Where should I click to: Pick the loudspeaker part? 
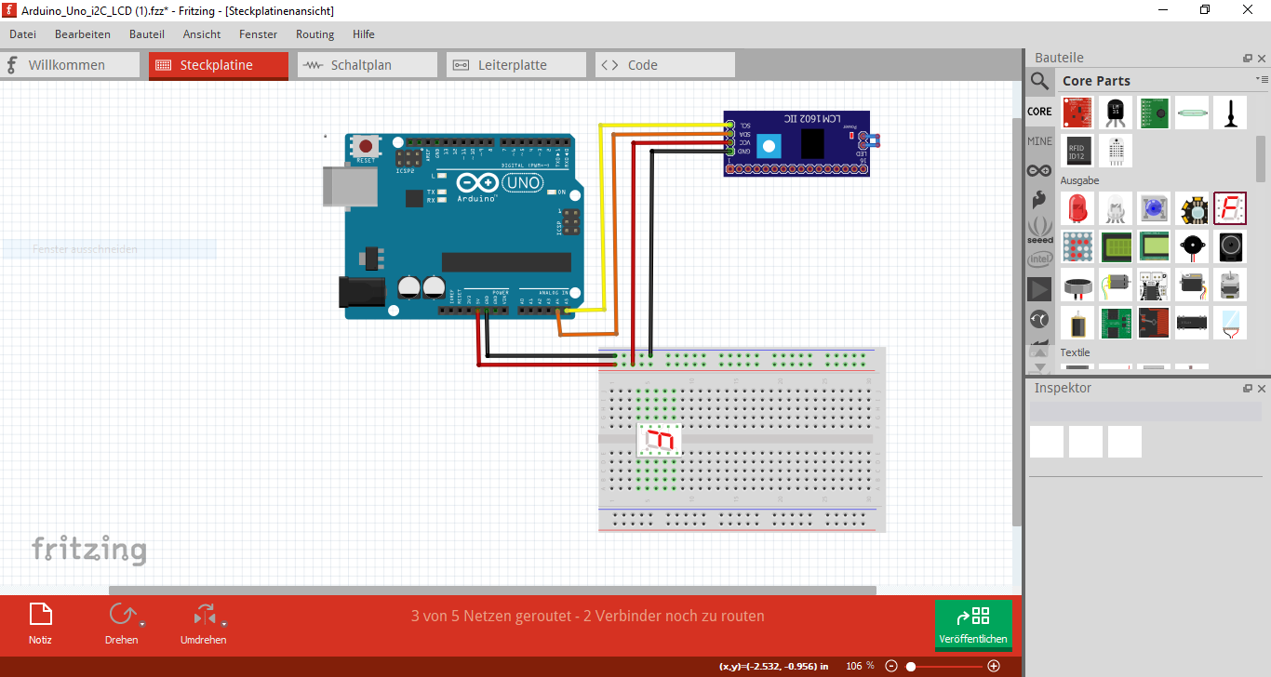pos(1229,247)
